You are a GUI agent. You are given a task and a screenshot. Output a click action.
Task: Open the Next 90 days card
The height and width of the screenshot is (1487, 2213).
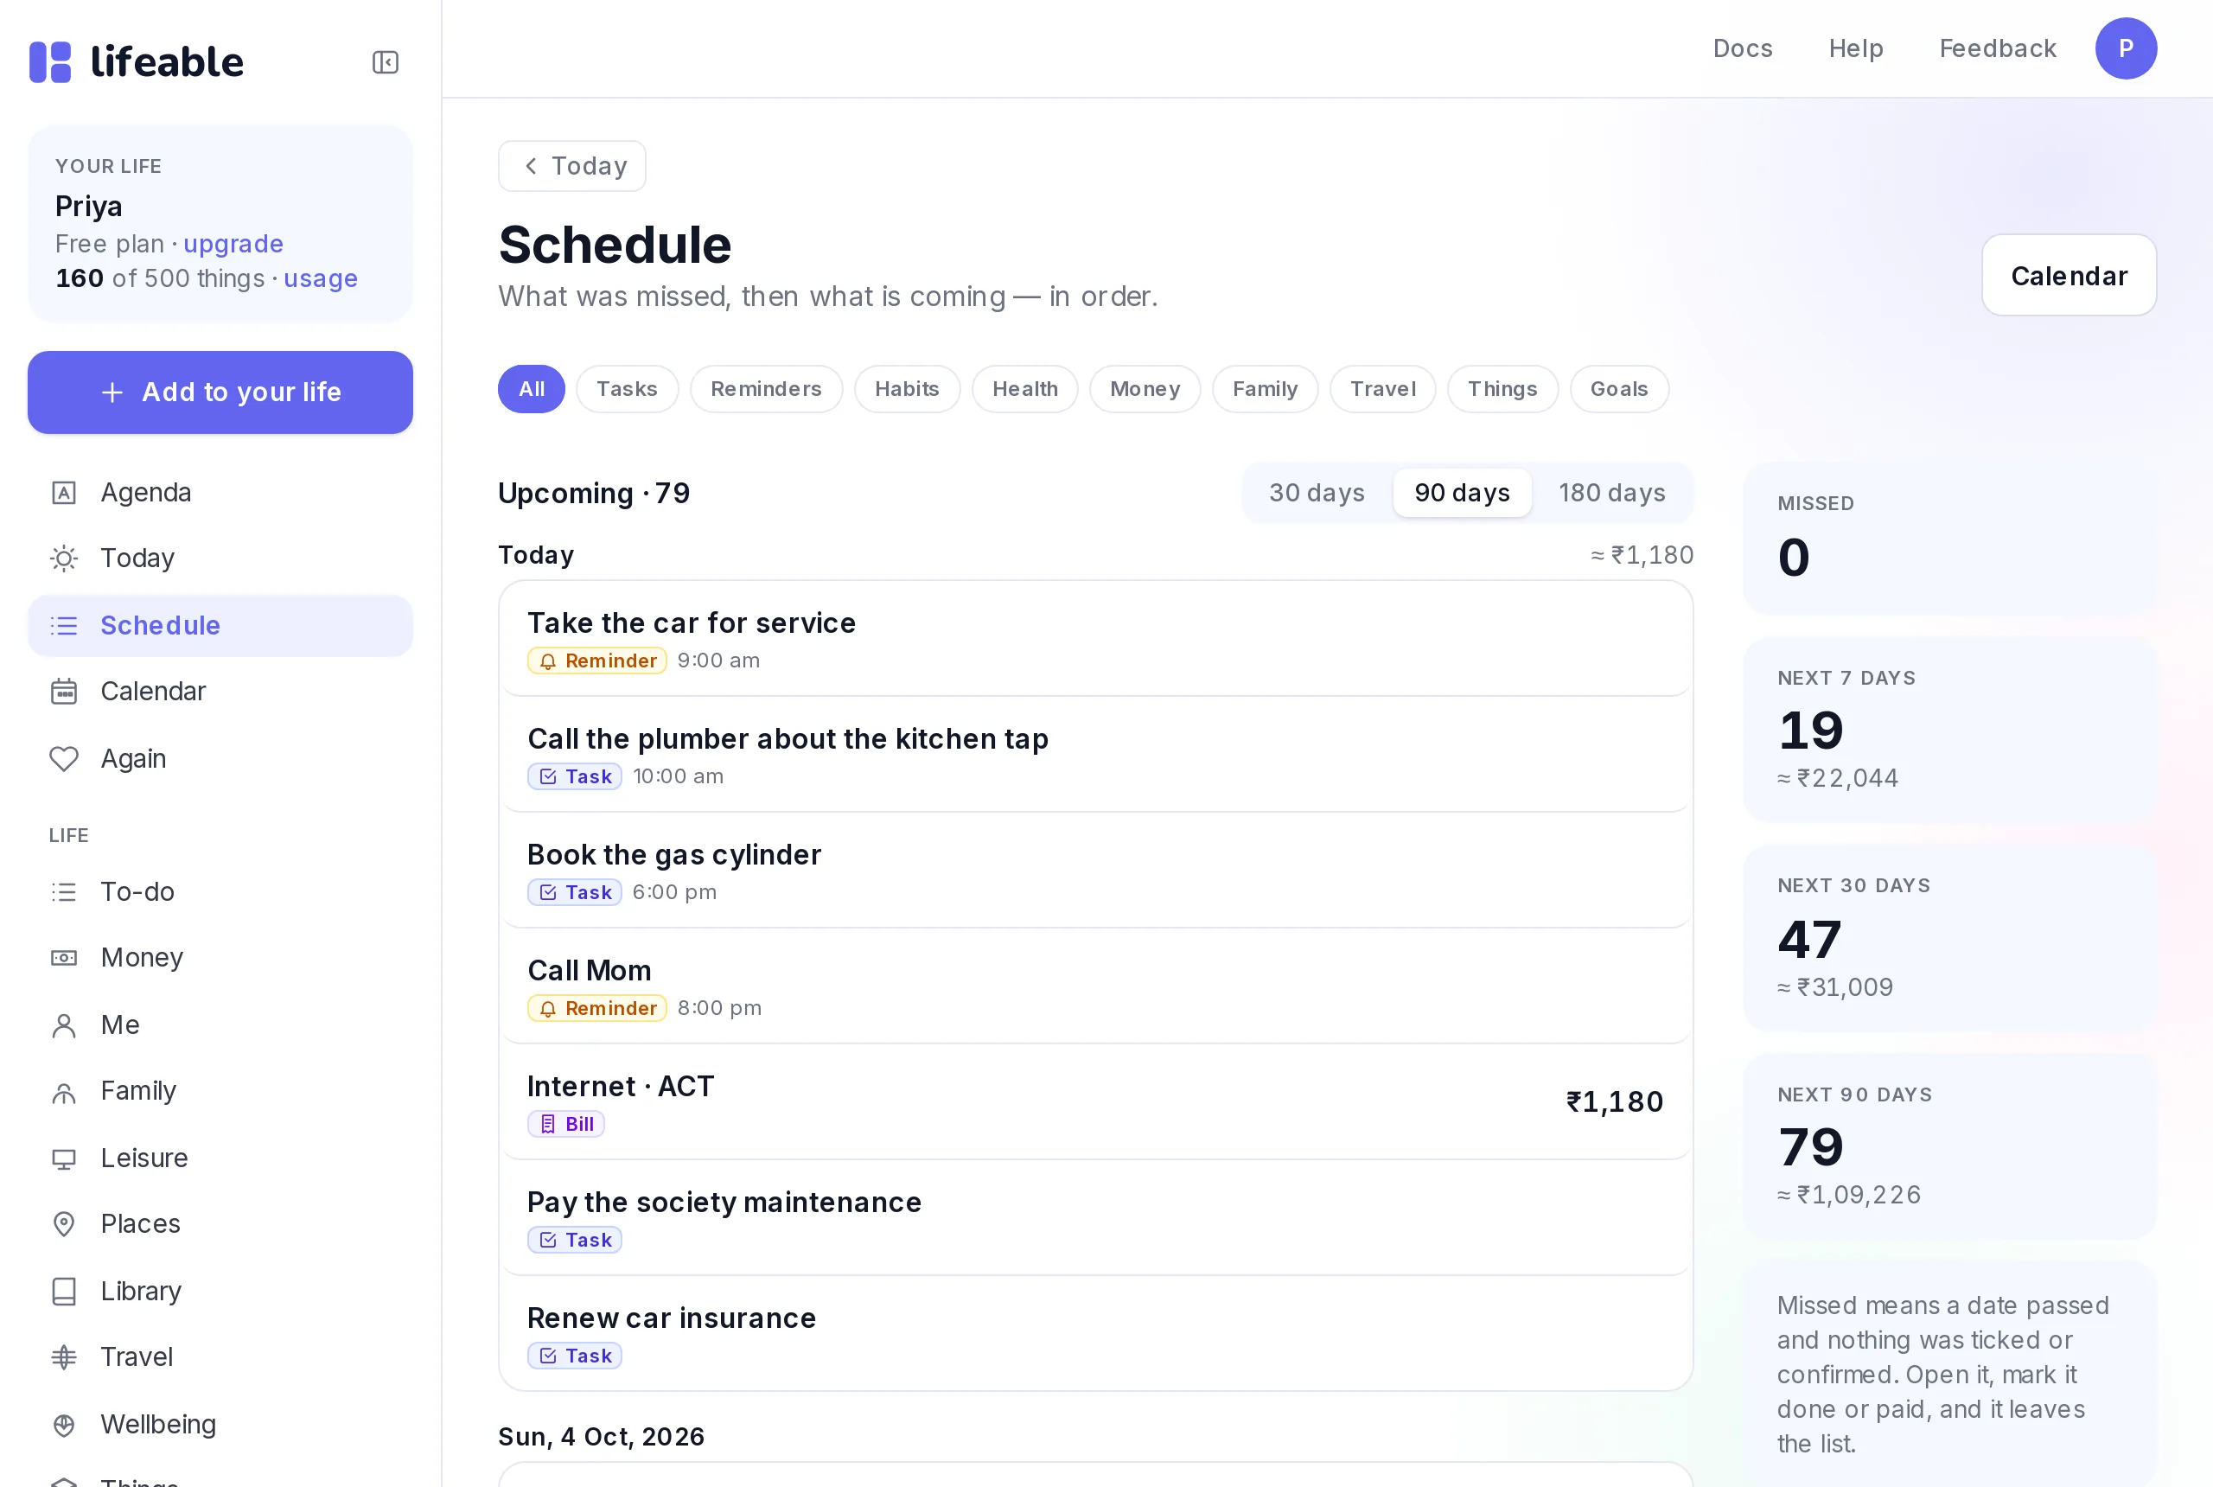pyautogui.click(x=1949, y=1147)
